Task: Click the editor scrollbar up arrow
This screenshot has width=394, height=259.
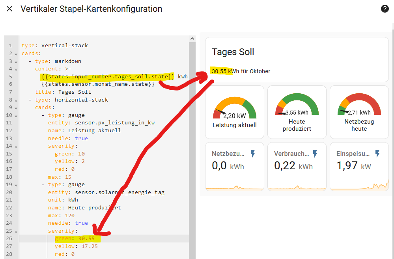Action: click(x=192, y=39)
